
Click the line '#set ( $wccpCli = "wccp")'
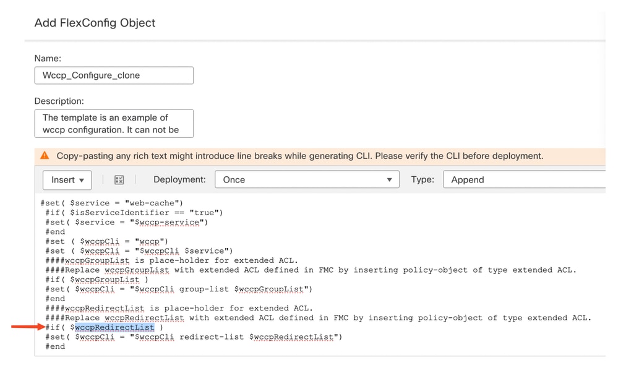[x=107, y=242]
